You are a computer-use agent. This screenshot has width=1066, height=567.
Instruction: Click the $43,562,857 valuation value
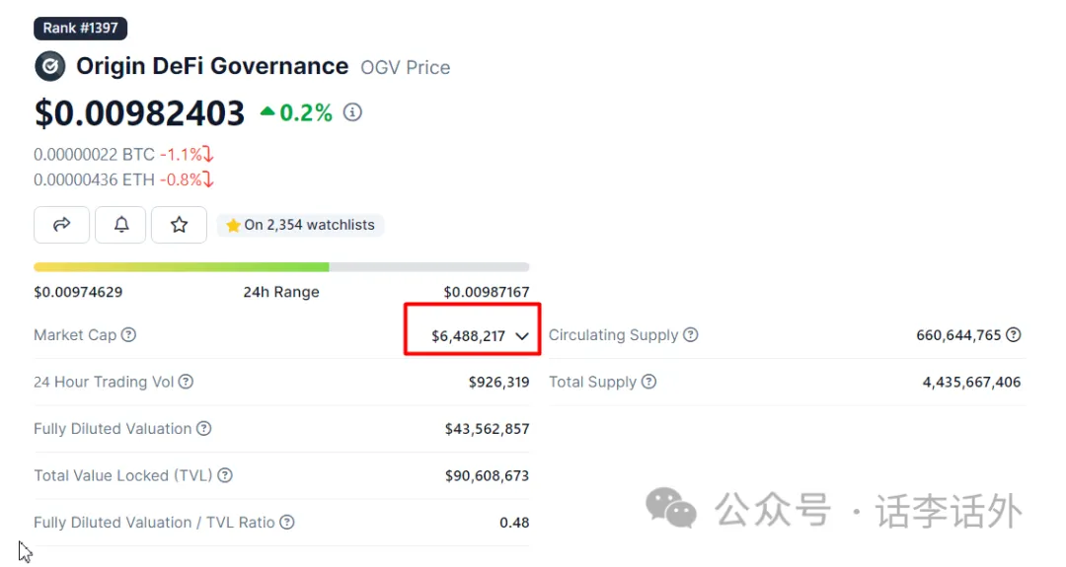click(x=487, y=429)
